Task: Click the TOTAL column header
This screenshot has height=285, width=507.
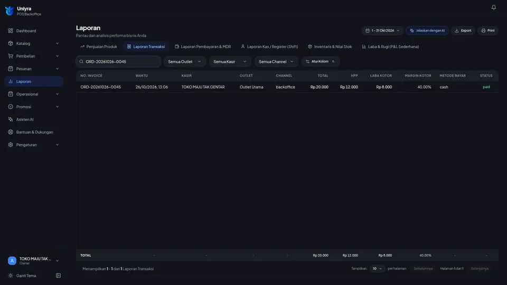Action: point(323,75)
